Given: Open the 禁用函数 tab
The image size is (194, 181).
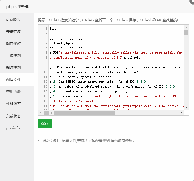Looking at the screenshot, I should [x=13, y=92].
